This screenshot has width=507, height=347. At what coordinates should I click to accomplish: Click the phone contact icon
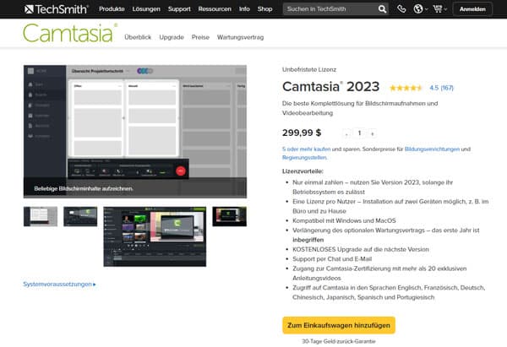(401, 8)
